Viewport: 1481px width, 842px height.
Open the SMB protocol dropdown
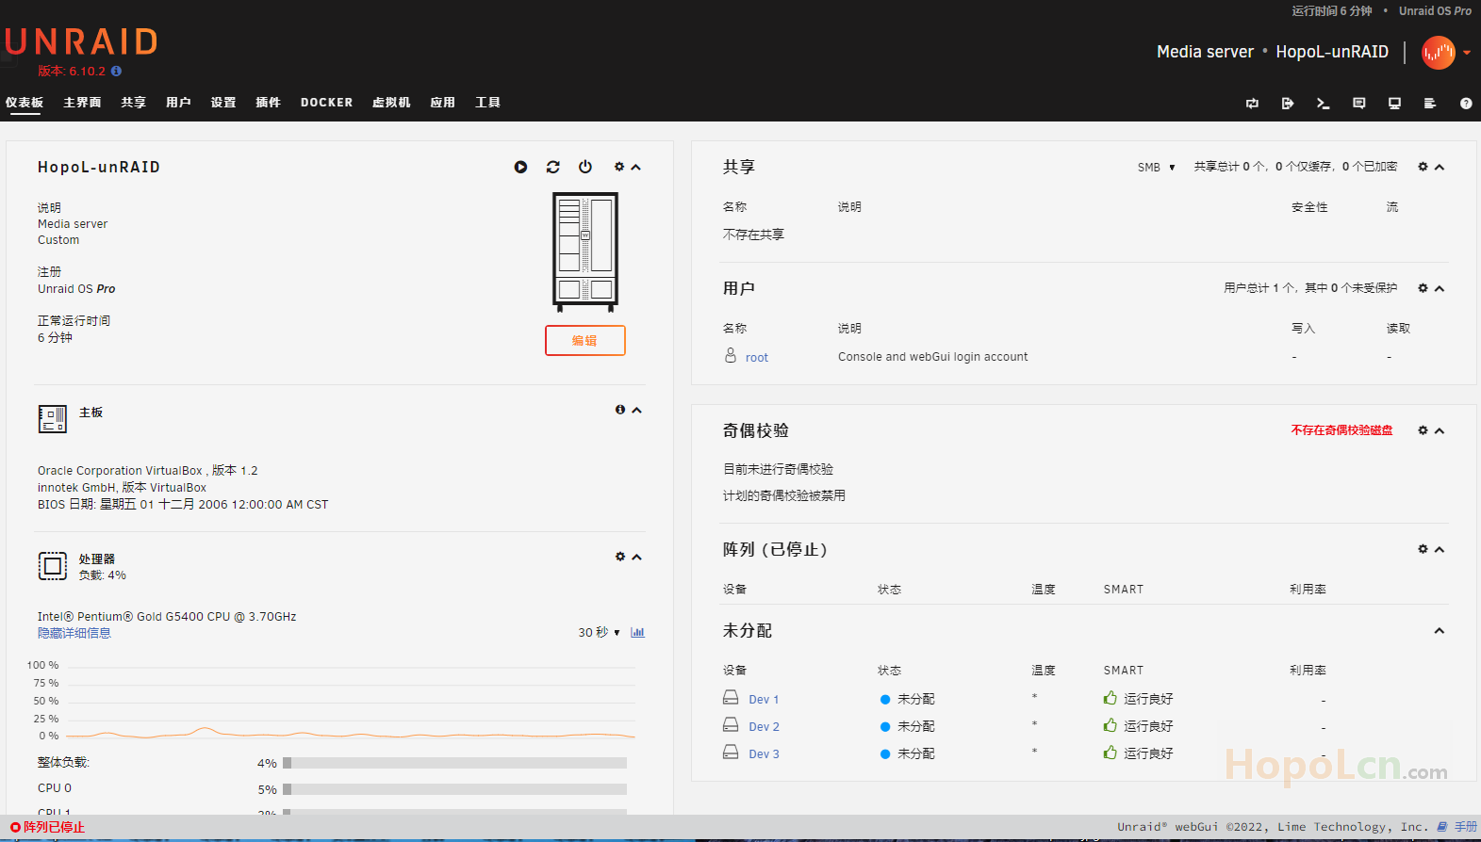coord(1157,168)
